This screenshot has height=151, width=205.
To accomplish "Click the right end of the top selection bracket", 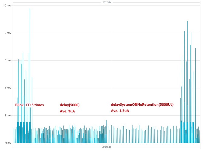I will [200, 2].
